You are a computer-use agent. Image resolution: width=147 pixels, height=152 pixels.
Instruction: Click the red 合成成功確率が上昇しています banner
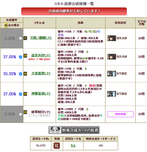click(x=74, y=11)
